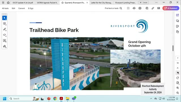Pick the Highlight pen tool
Image resolution: width=181 pixels, height=102 pixels.
point(5,29)
